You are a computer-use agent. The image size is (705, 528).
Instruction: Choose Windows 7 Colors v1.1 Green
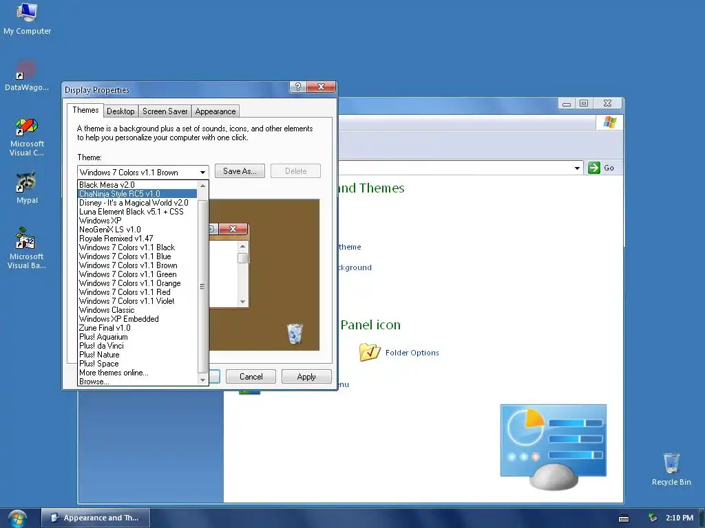click(x=137, y=274)
